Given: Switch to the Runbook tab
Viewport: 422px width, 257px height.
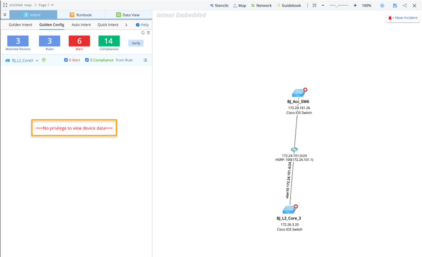Looking at the screenshot, I should point(81,15).
